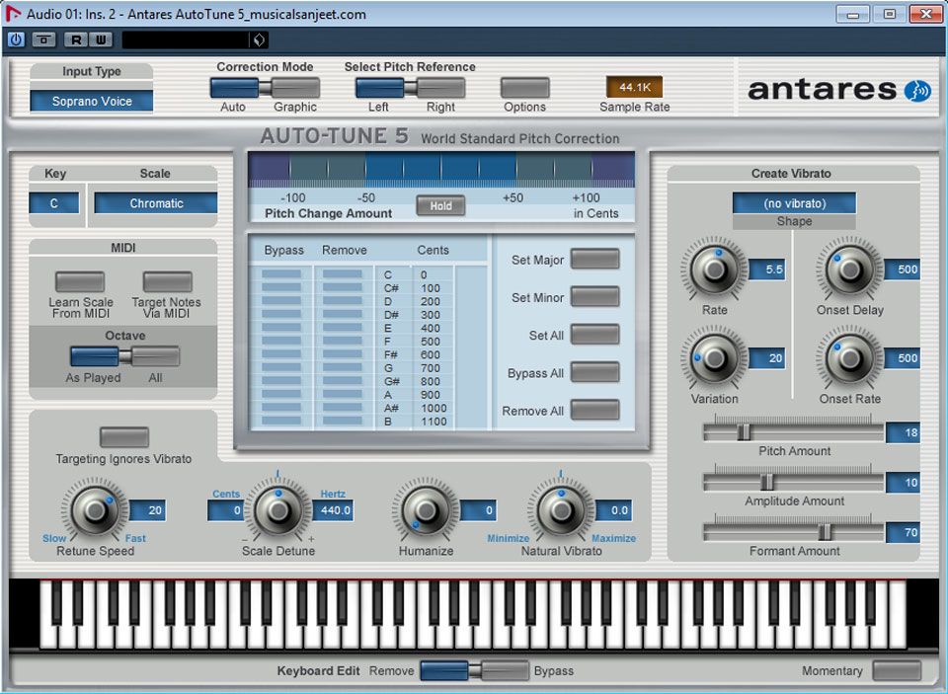Open the Input Type Soprano Voice dropdown

click(x=91, y=101)
